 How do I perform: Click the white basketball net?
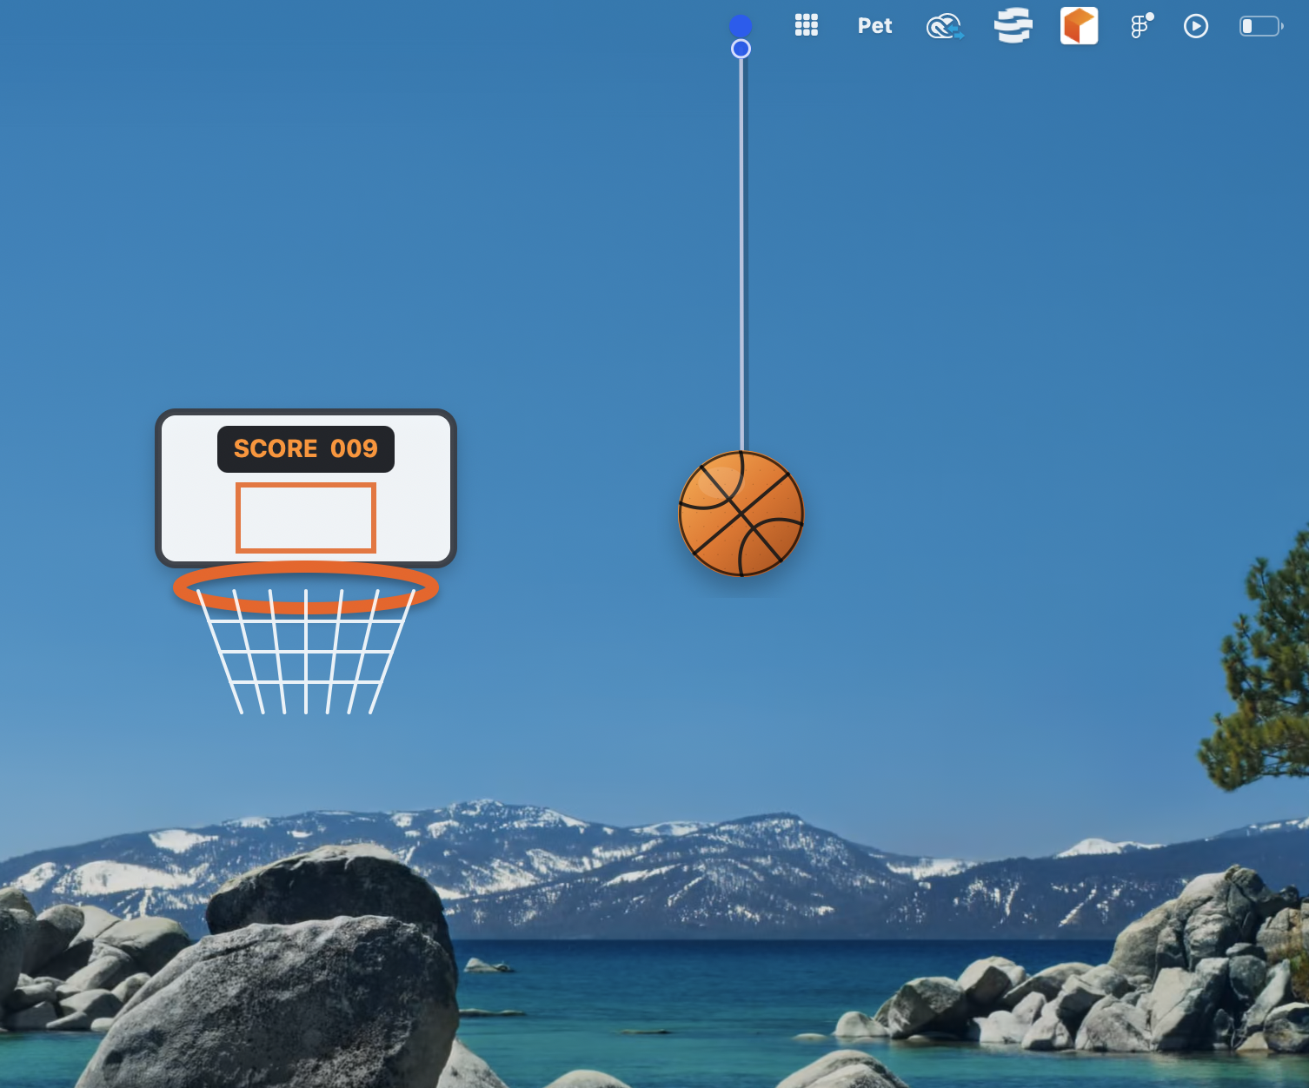tap(306, 653)
